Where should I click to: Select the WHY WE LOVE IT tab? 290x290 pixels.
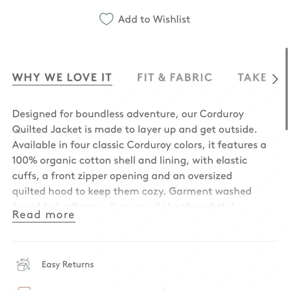(x=62, y=77)
